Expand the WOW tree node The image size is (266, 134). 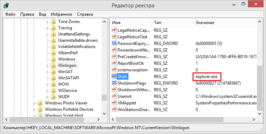pos(47,85)
